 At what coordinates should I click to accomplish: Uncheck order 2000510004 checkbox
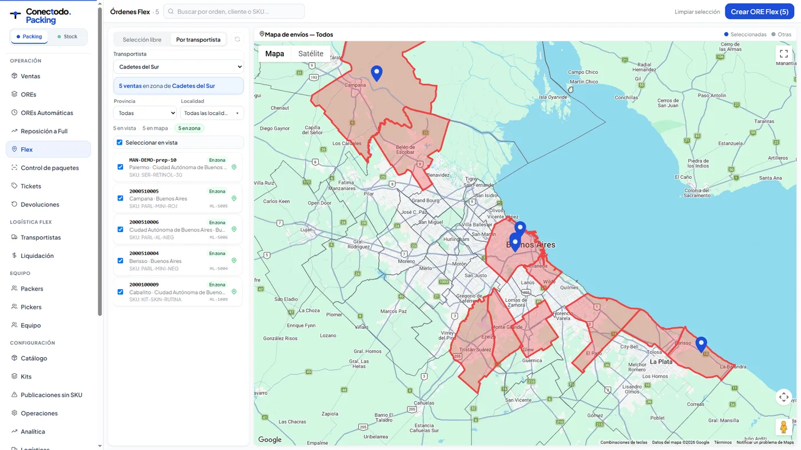(x=120, y=261)
